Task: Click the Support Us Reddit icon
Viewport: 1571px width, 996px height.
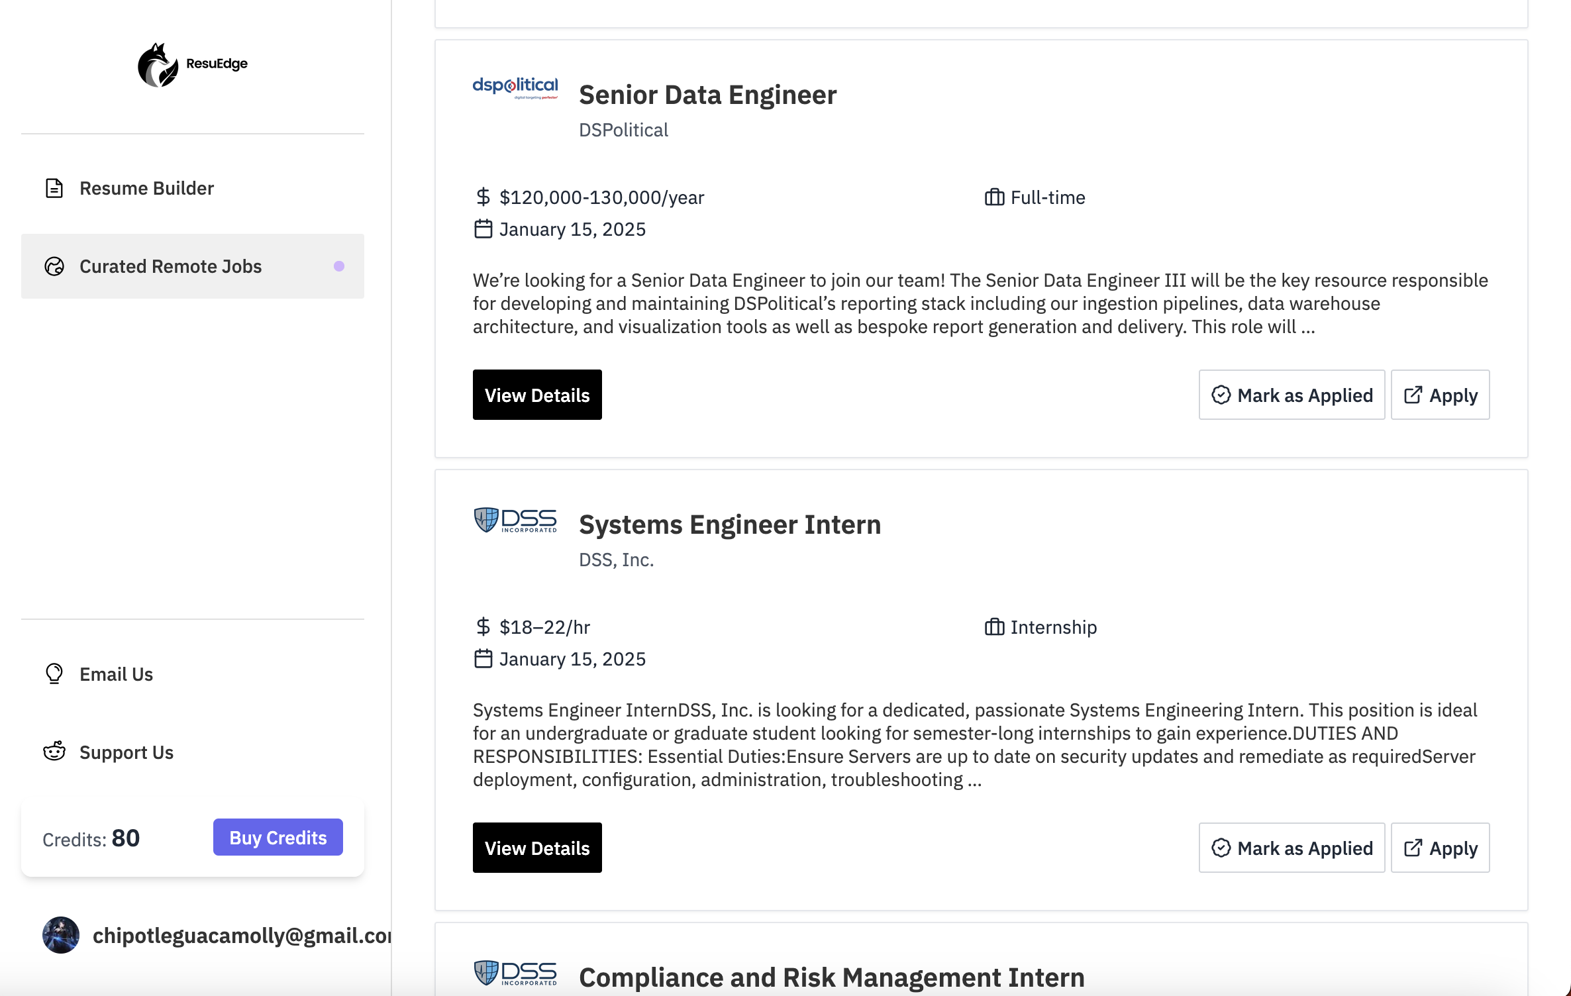Action: (54, 752)
